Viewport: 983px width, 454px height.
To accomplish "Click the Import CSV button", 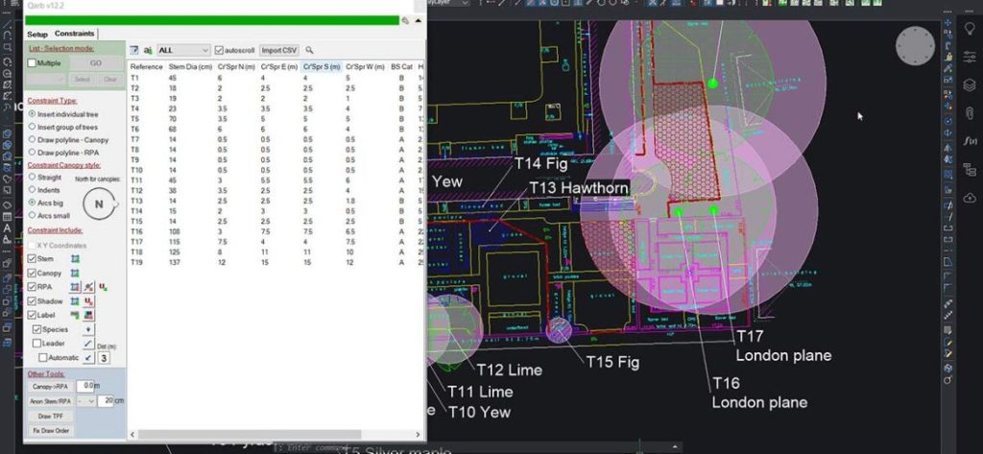I will [x=279, y=50].
